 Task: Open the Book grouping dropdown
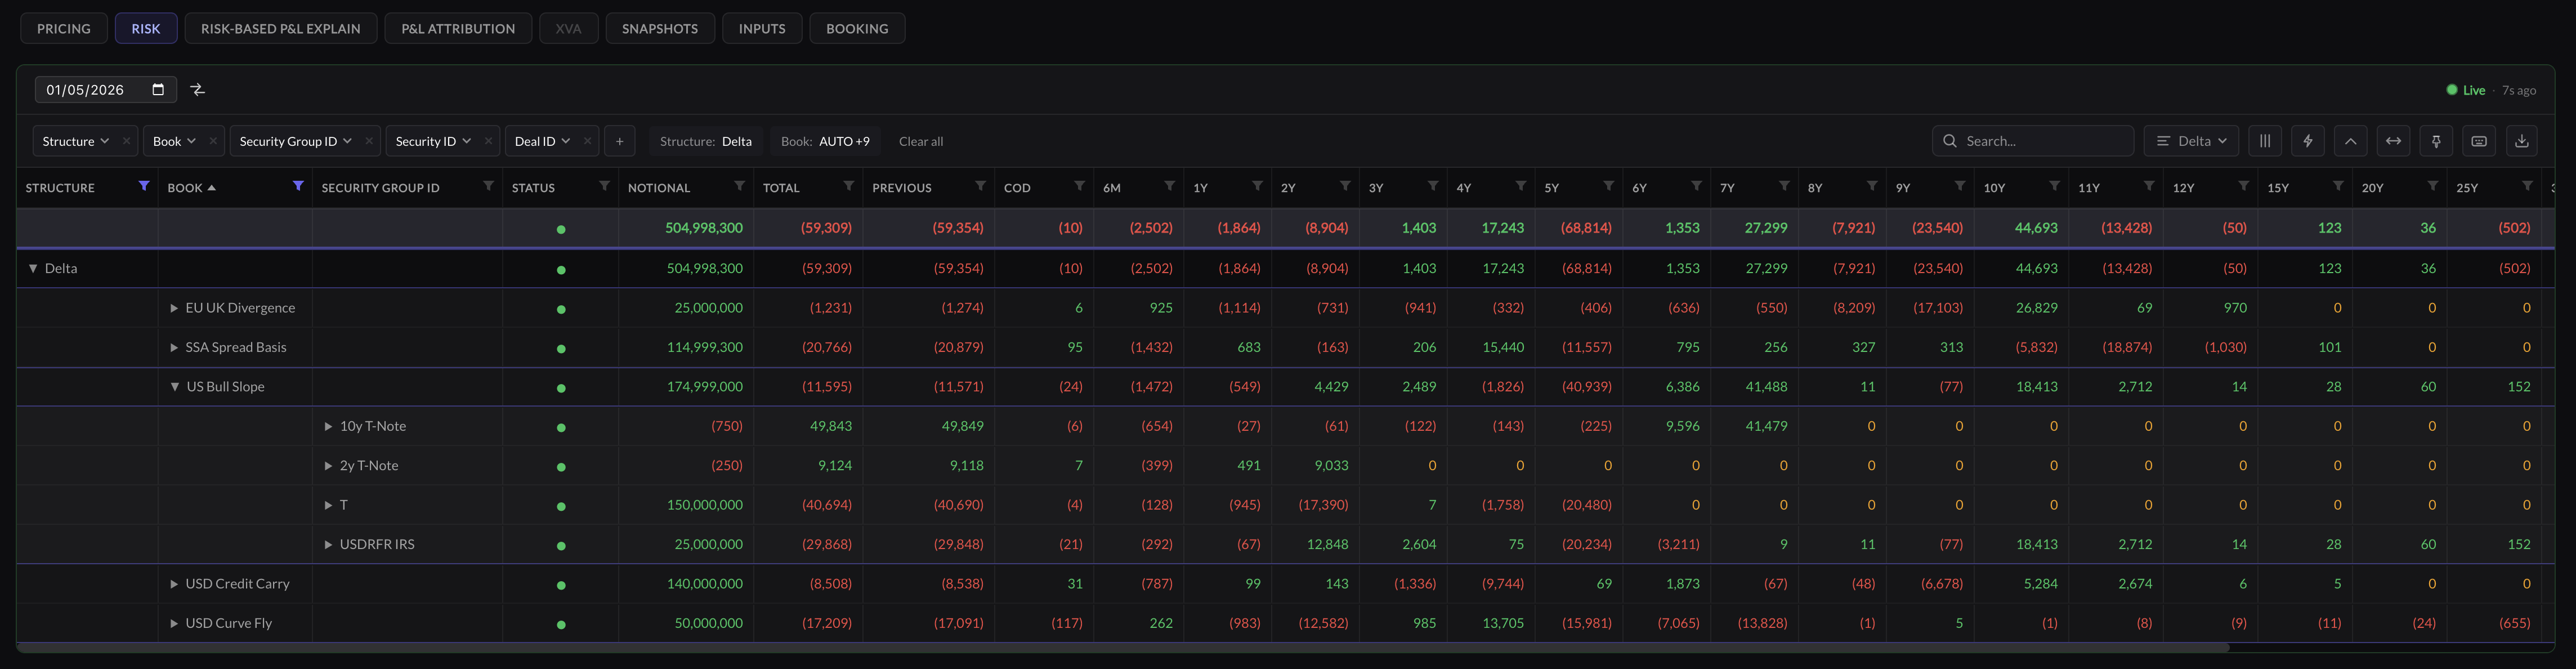(x=174, y=141)
